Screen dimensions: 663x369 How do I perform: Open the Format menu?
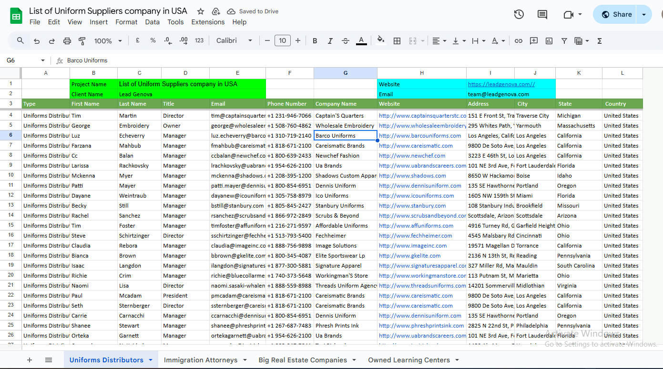pyautogui.click(x=126, y=22)
